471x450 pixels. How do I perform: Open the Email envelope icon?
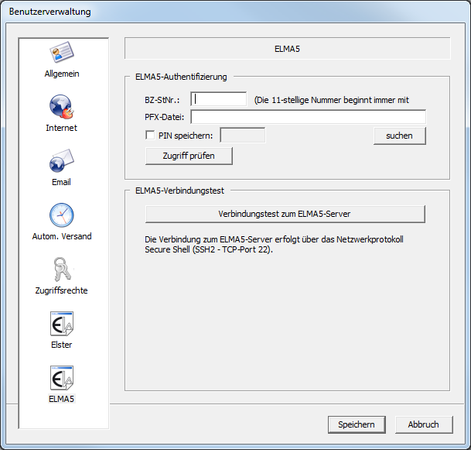click(x=62, y=160)
